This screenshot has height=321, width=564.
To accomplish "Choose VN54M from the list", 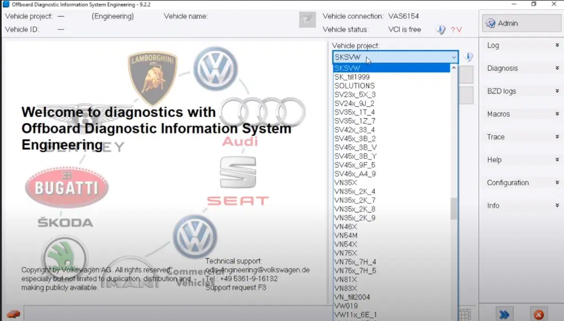I will (x=392, y=236).
